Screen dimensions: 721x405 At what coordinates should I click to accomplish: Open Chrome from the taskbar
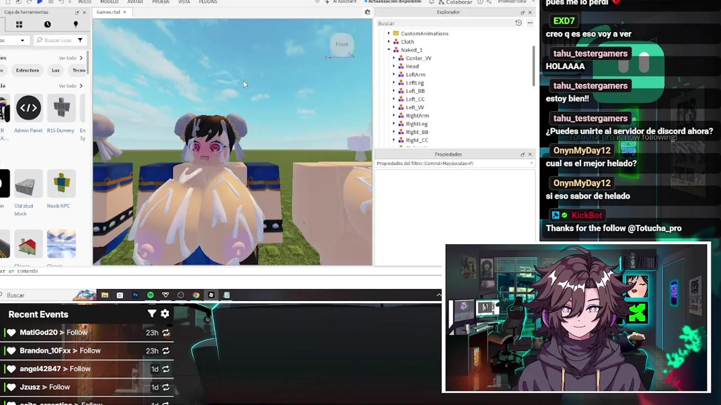[196, 295]
